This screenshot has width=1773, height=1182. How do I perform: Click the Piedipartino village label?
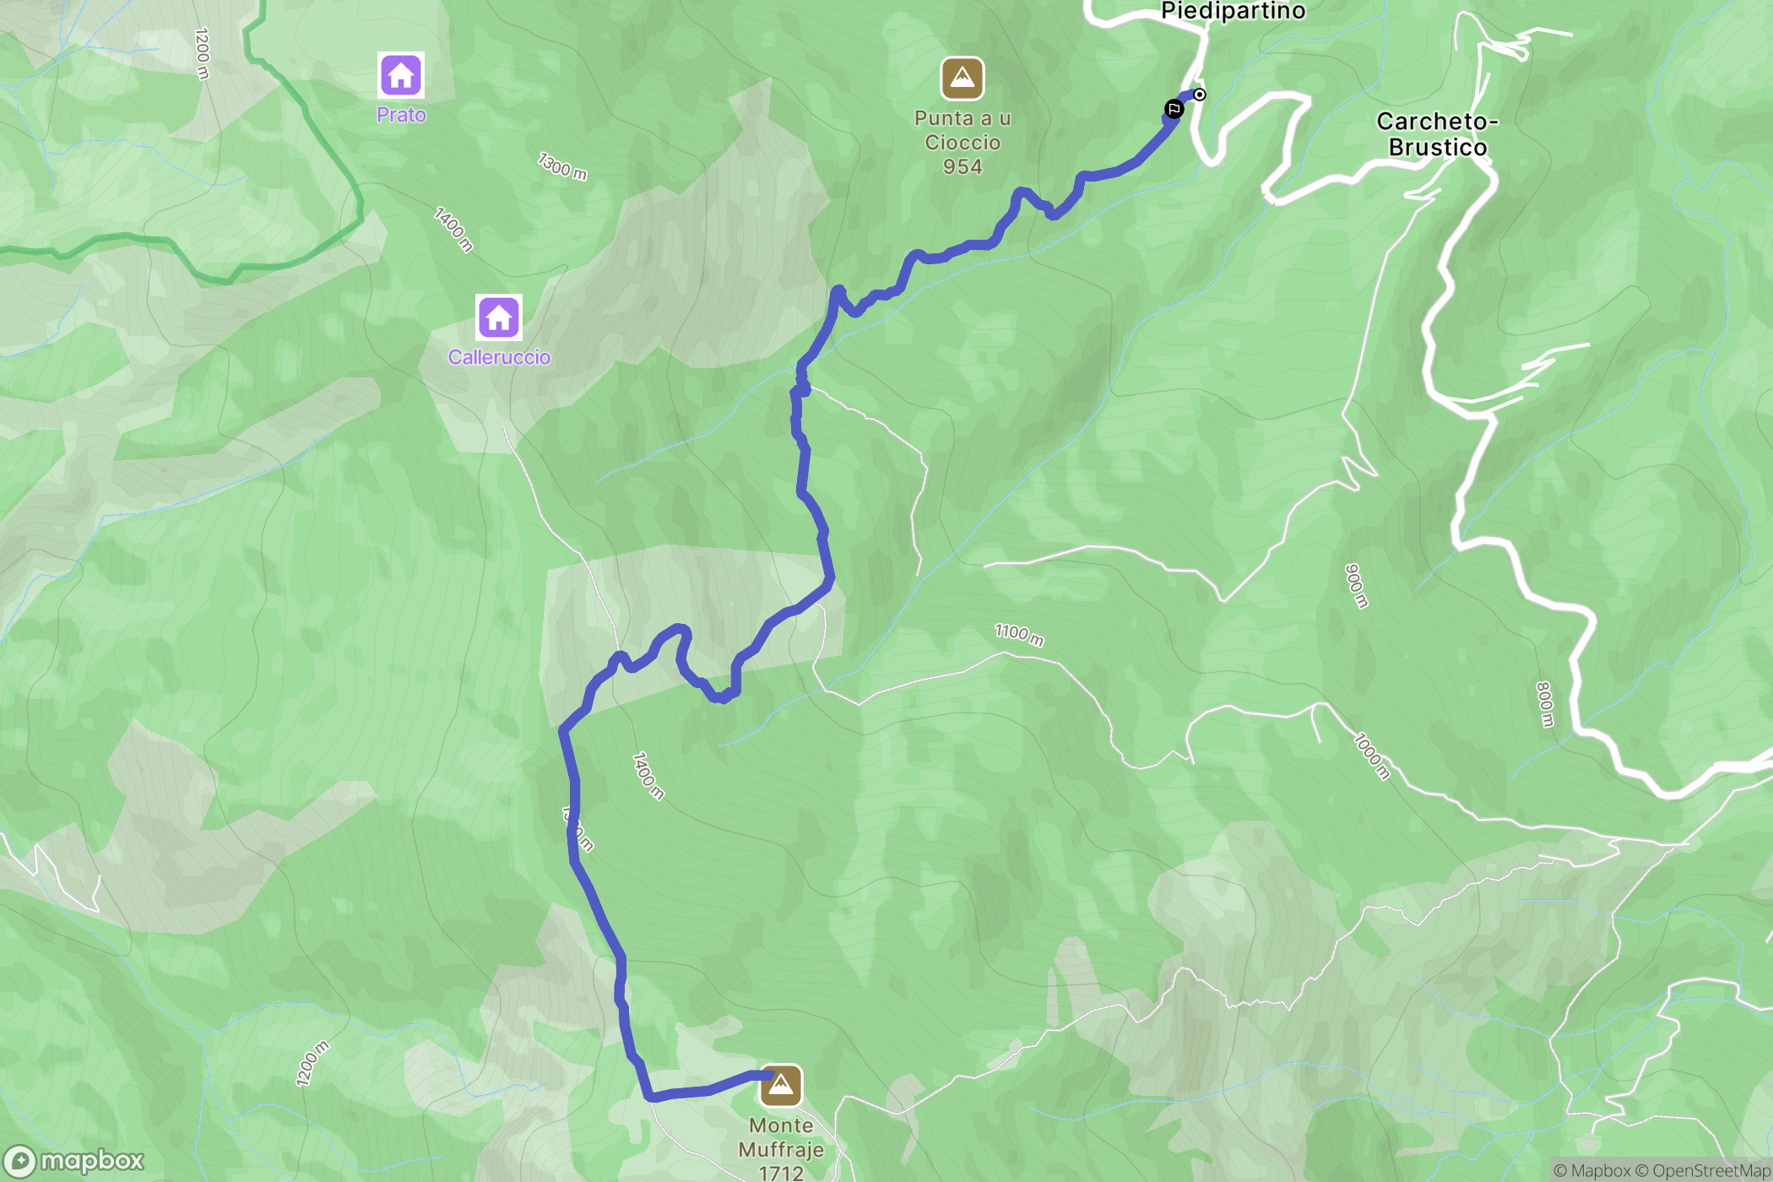(1233, 11)
